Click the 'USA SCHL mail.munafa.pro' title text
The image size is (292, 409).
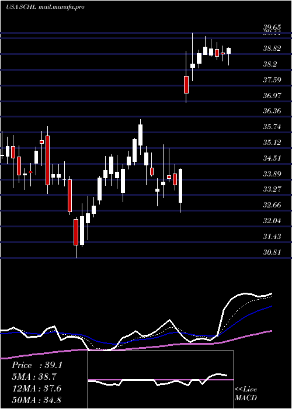pos(45,7)
